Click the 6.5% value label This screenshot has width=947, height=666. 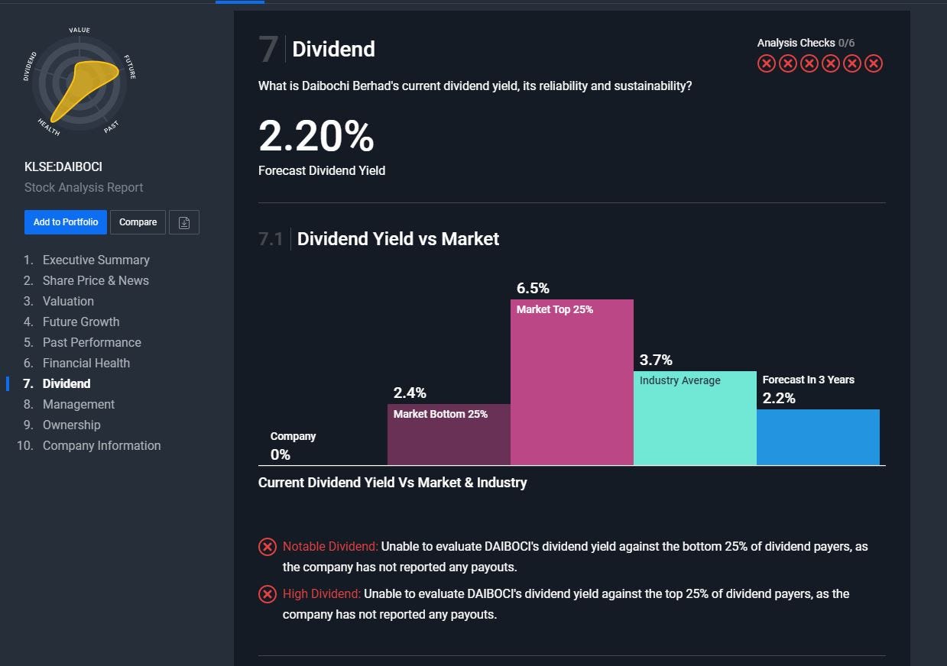pos(533,289)
